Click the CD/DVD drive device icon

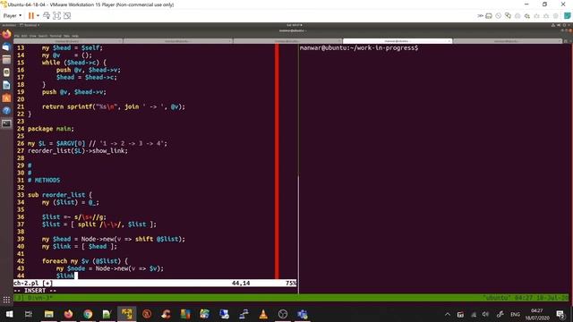[x=499, y=16]
